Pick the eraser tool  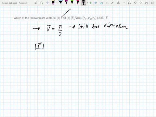[53, 2]
